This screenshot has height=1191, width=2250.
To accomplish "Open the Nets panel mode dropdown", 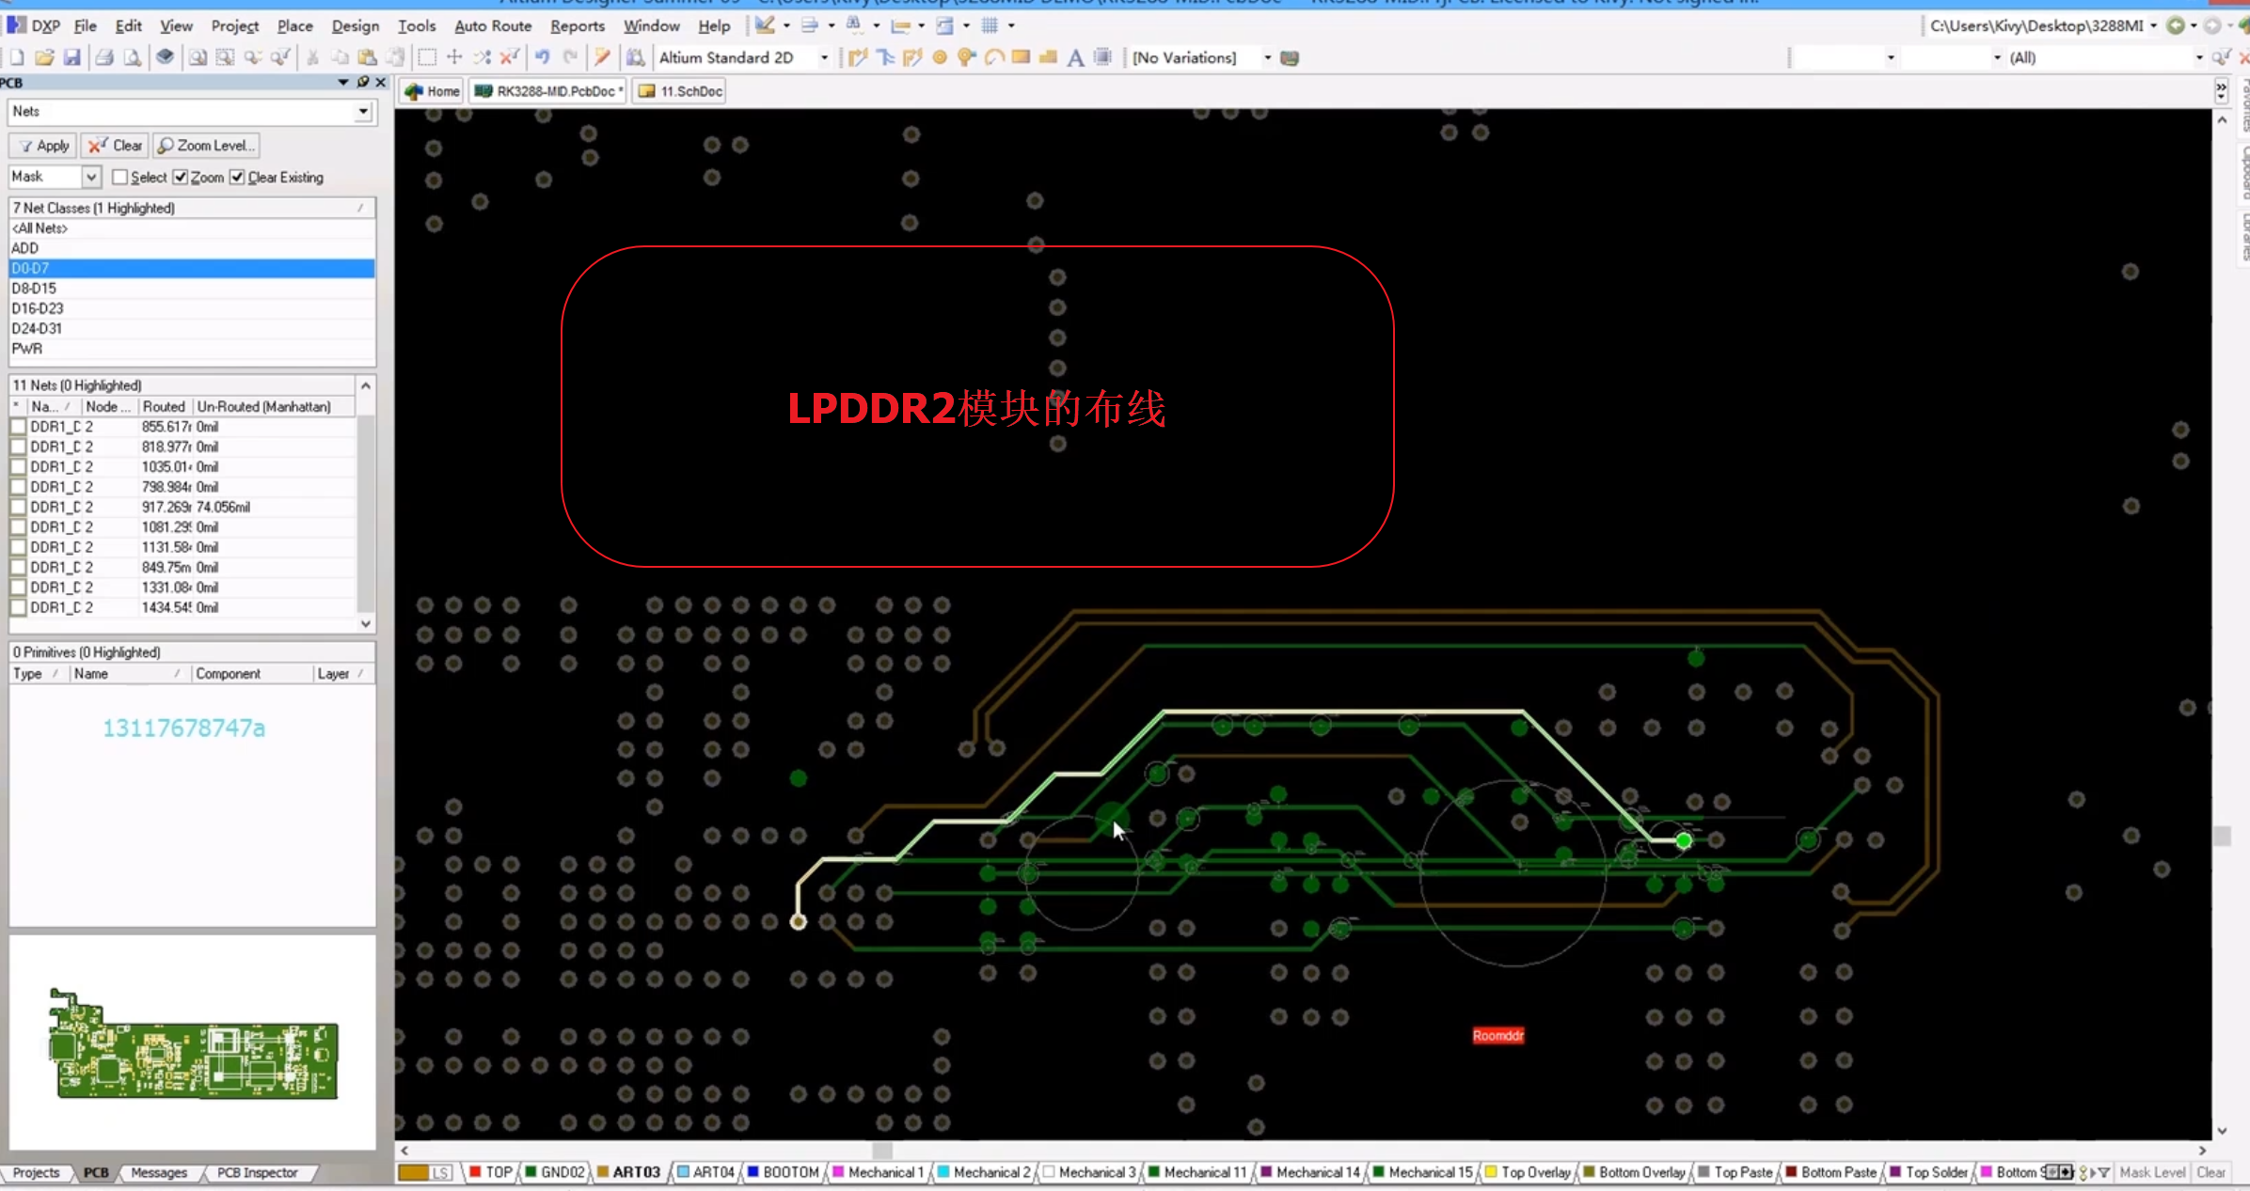I will (x=363, y=112).
